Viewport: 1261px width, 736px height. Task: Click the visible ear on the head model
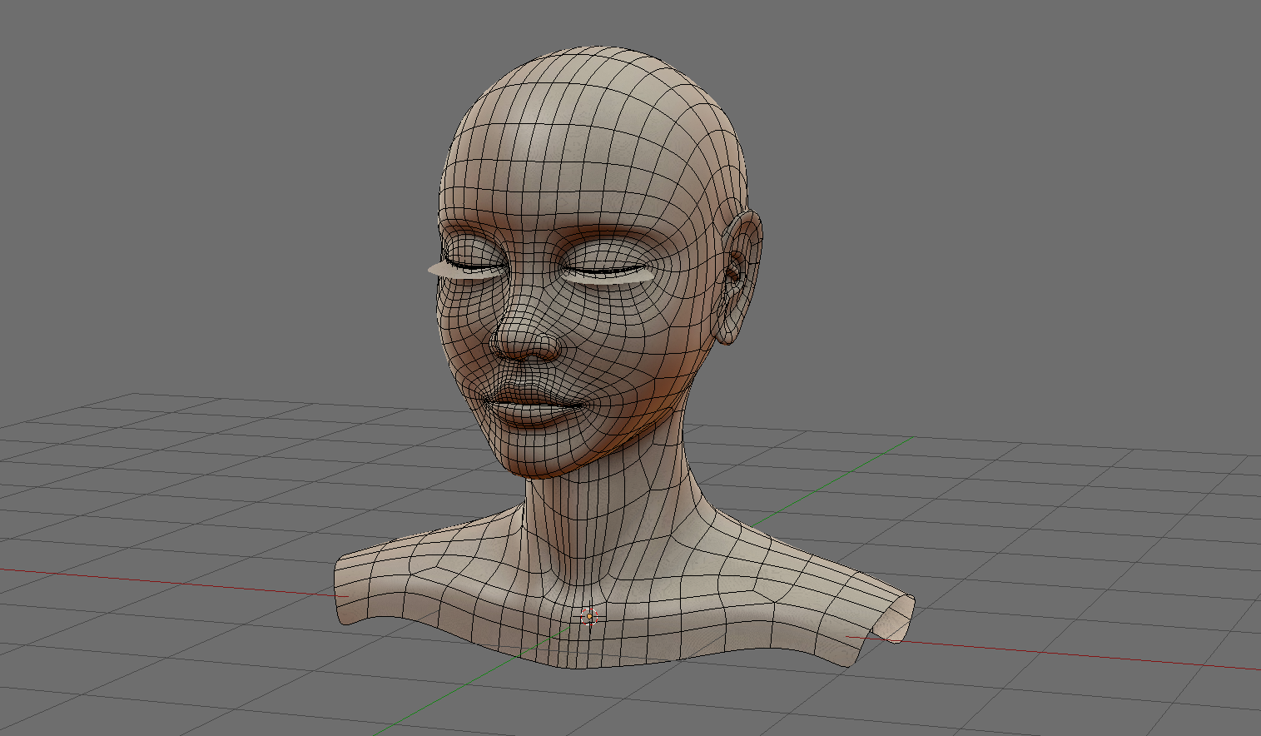pyautogui.click(x=737, y=276)
